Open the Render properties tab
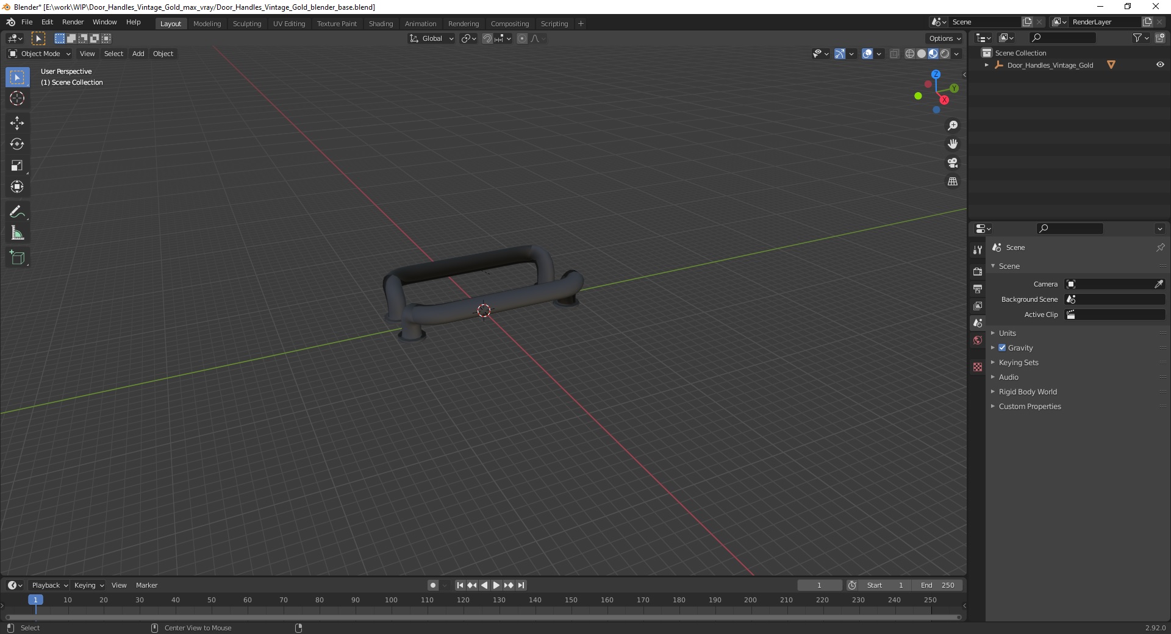 [x=978, y=271]
